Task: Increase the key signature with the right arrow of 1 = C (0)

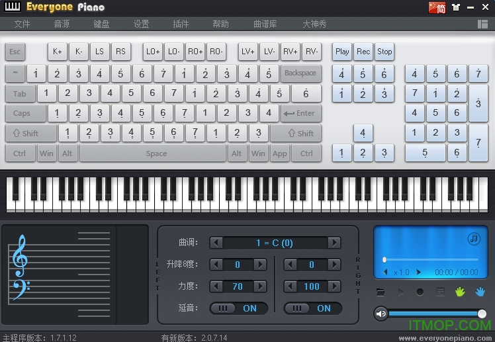Action: pyautogui.click(x=334, y=243)
